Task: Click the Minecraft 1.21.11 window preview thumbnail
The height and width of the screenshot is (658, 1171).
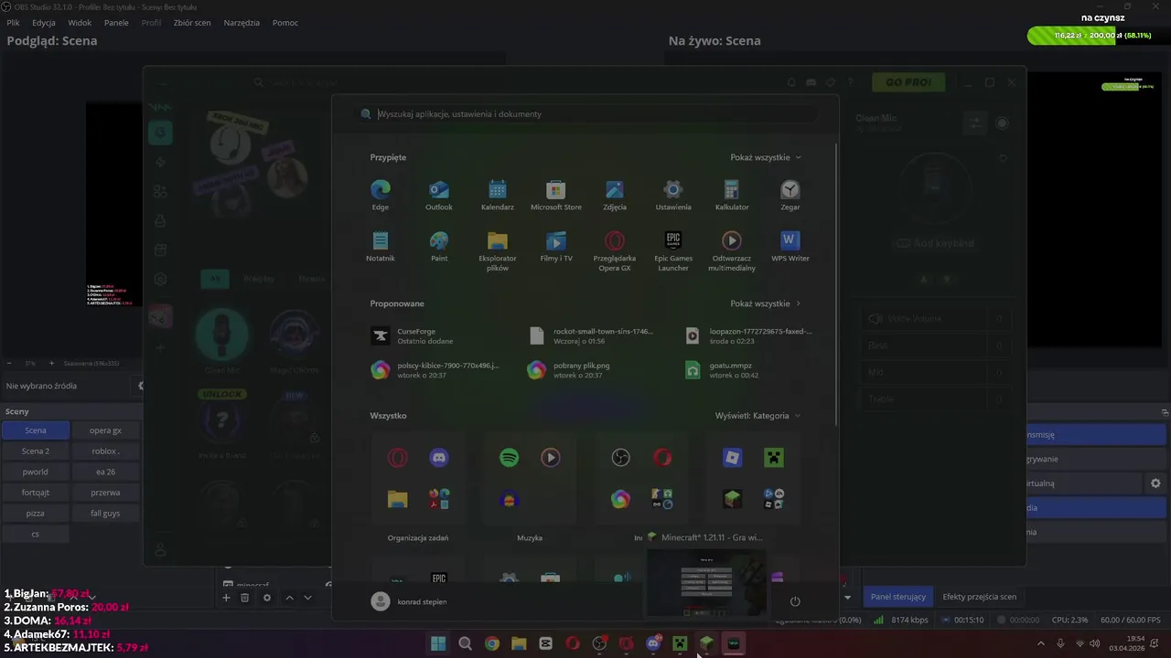Action: coord(706,583)
